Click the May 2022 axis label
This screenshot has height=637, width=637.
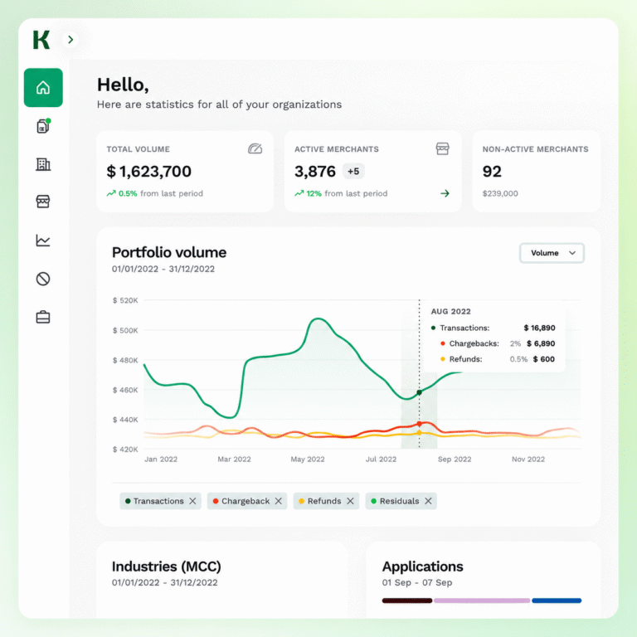(308, 459)
